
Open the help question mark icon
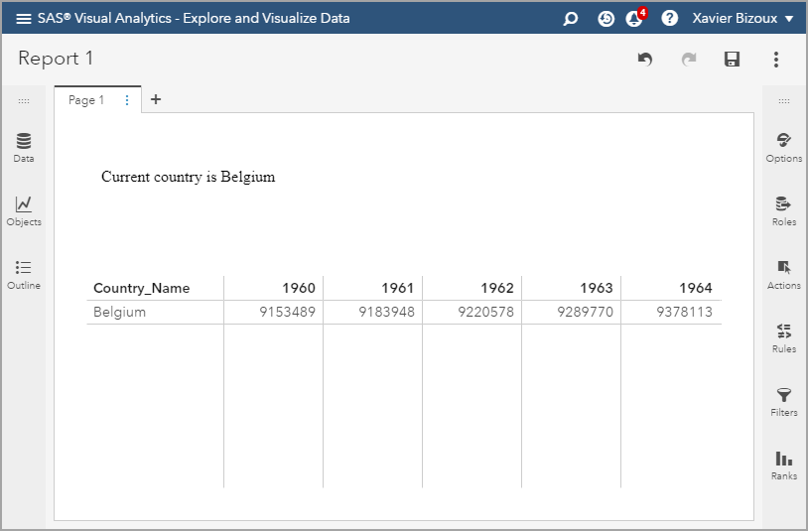670,18
